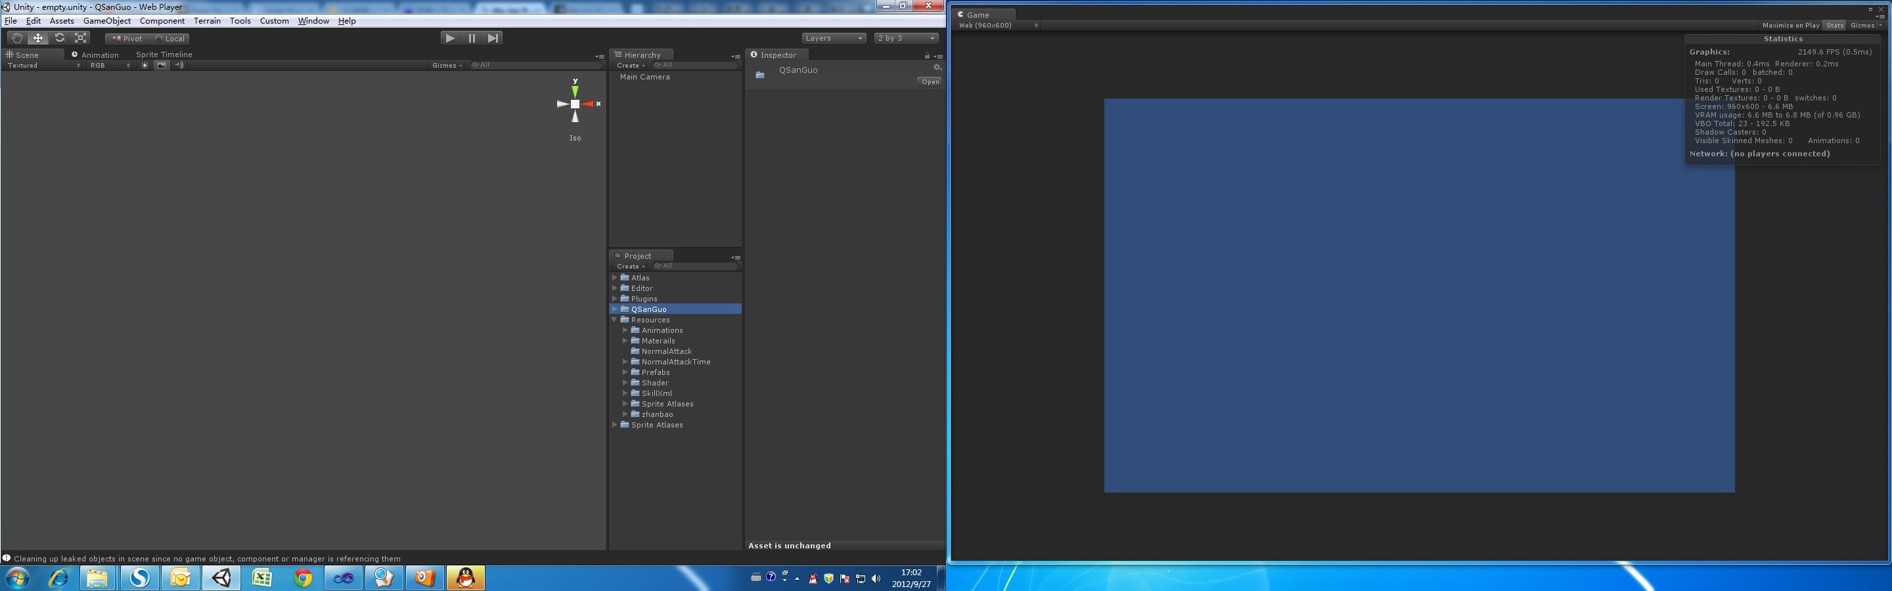
Task: Switch to the Animation tab
Action: [95, 55]
